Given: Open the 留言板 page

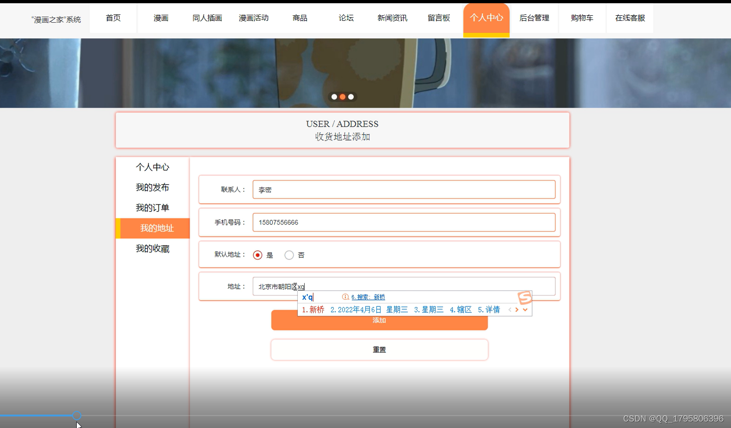Looking at the screenshot, I should pos(439,18).
